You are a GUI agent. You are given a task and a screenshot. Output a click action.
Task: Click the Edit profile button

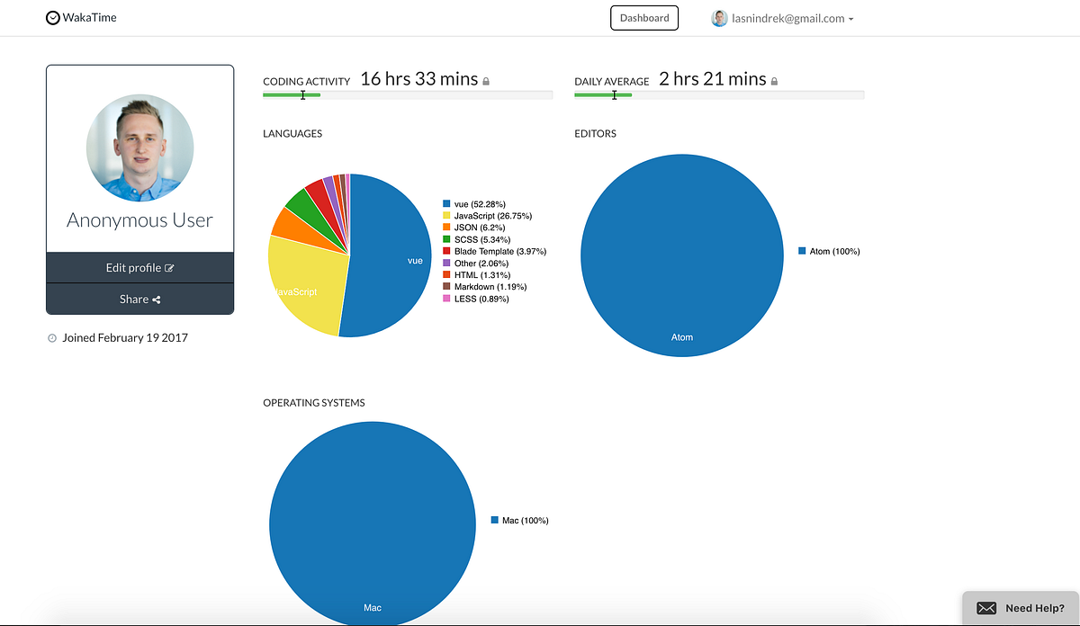(139, 267)
